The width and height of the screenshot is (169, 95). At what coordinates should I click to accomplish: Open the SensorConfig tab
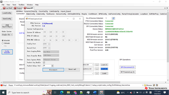[x=61, y=14]
